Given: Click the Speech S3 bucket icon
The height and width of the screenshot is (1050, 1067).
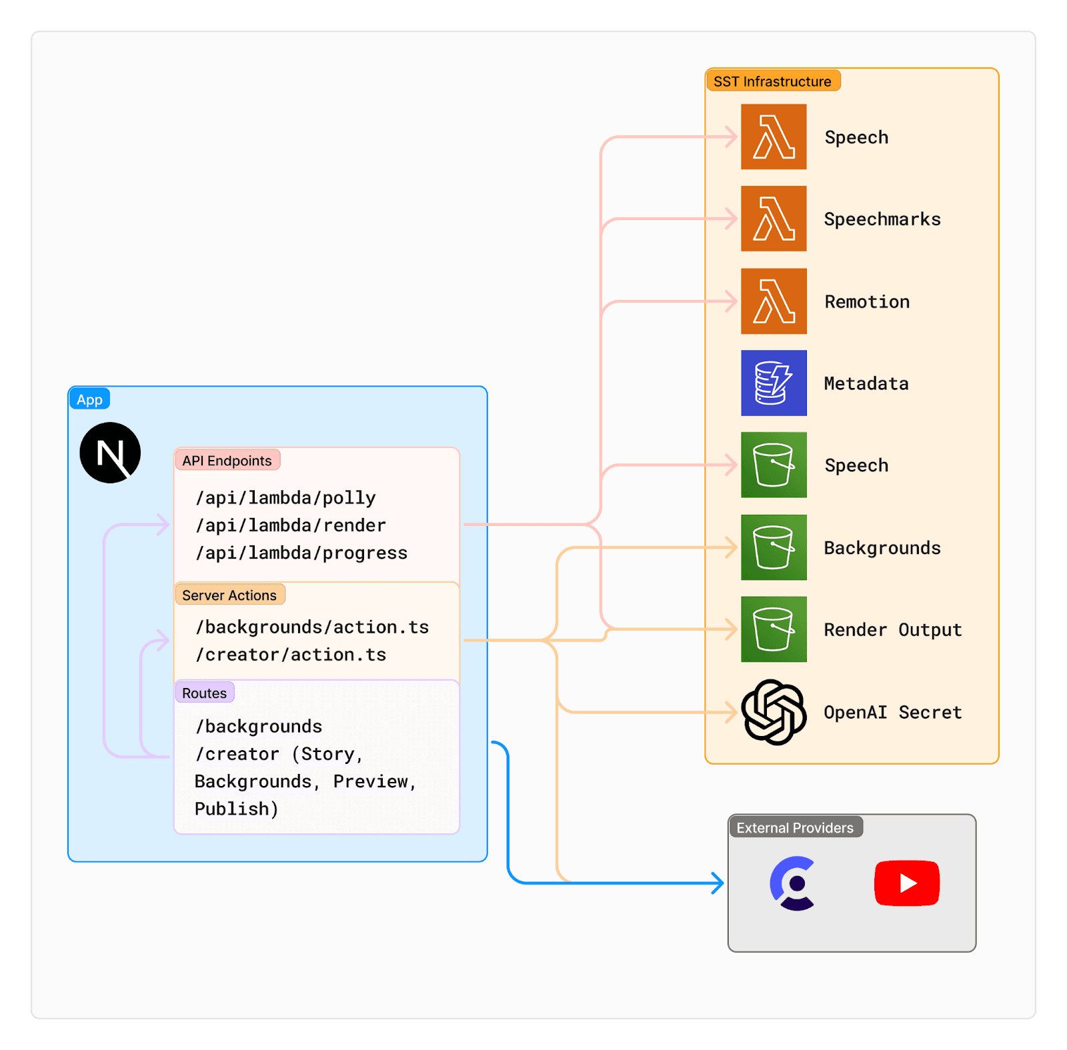Looking at the screenshot, I should 773,465.
